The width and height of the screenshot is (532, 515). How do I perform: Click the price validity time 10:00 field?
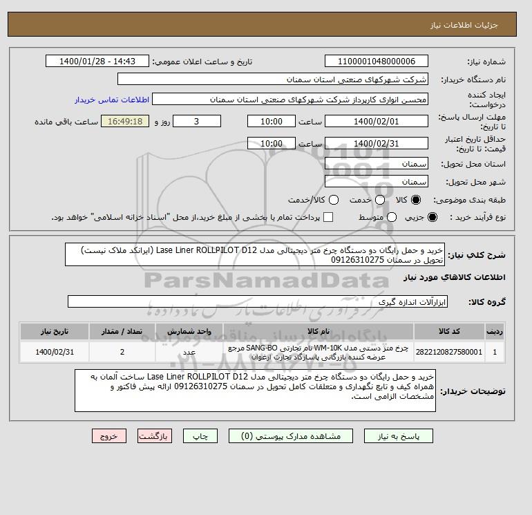pyautogui.click(x=272, y=143)
